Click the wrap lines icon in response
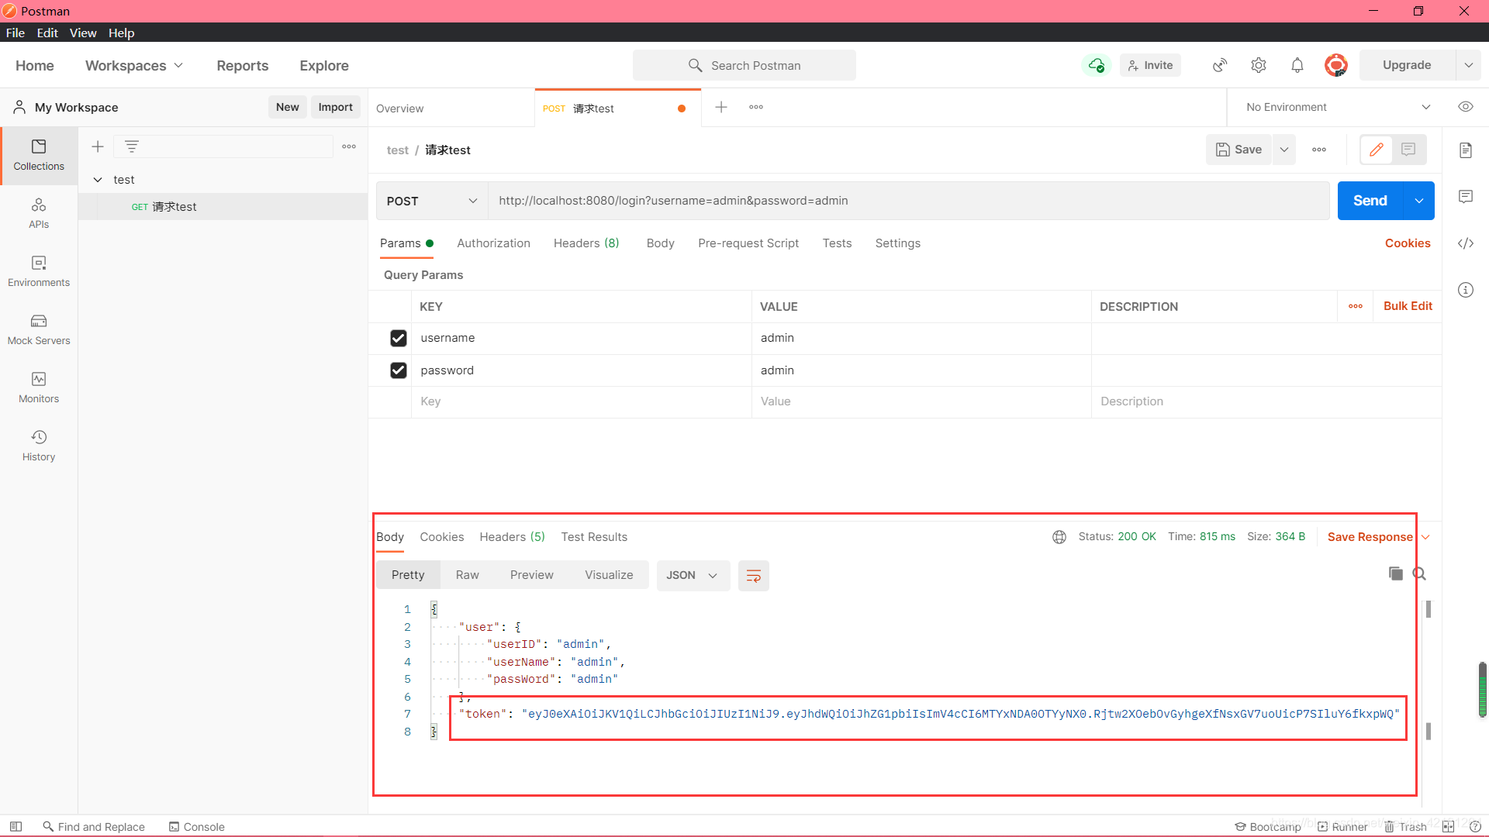The height and width of the screenshot is (837, 1489). tap(753, 576)
